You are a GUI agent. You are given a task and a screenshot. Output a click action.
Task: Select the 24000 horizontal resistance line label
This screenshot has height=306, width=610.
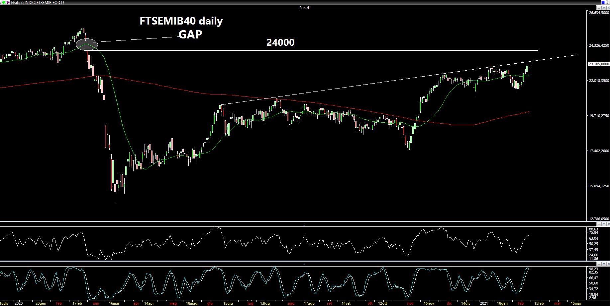click(280, 42)
